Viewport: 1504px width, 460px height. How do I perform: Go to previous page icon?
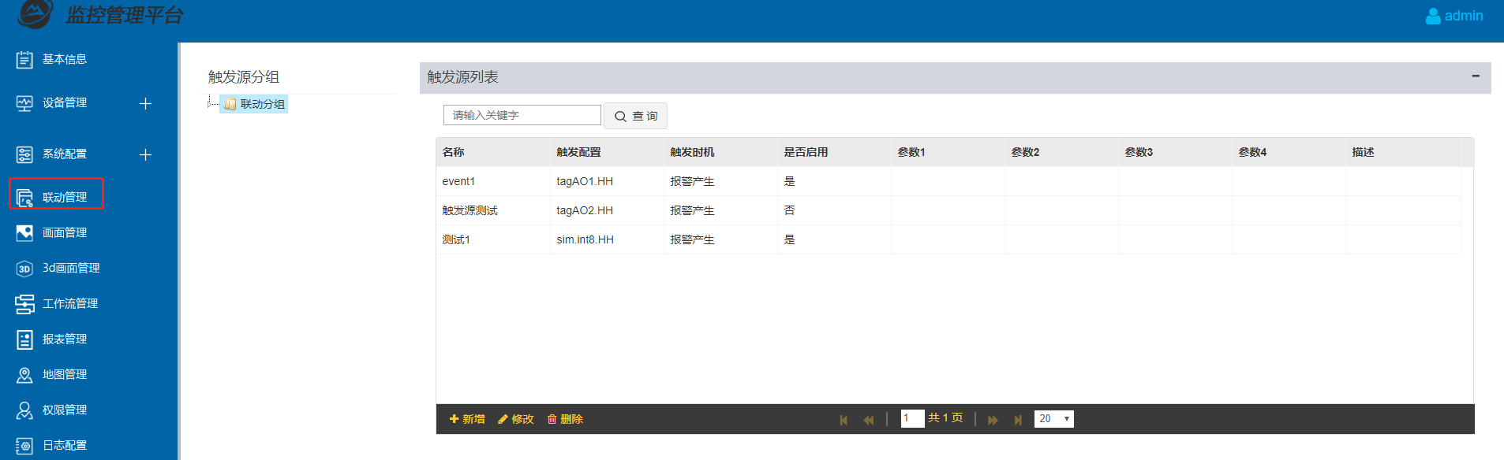[x=869, y=420]
